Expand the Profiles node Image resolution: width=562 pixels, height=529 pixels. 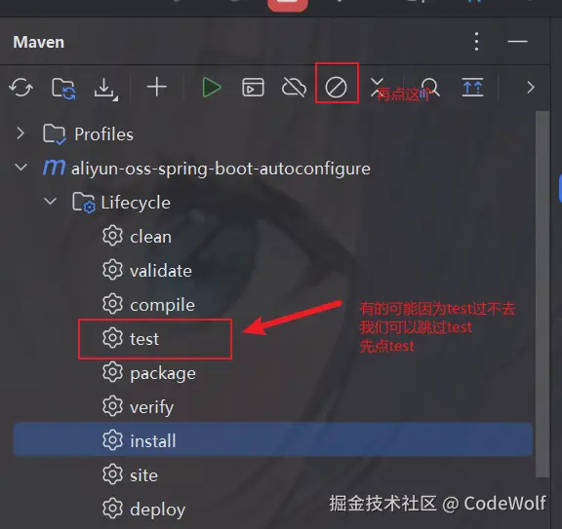point(20,133)
